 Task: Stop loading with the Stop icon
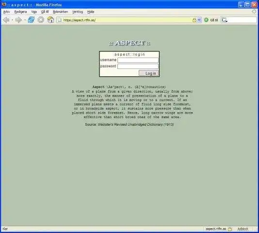41,20
